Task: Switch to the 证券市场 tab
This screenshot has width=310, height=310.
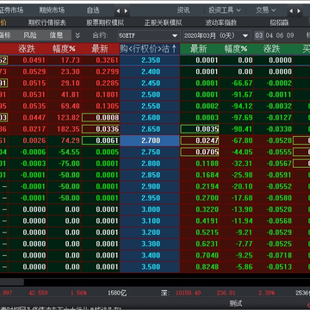Action: (x=11, y=10)
